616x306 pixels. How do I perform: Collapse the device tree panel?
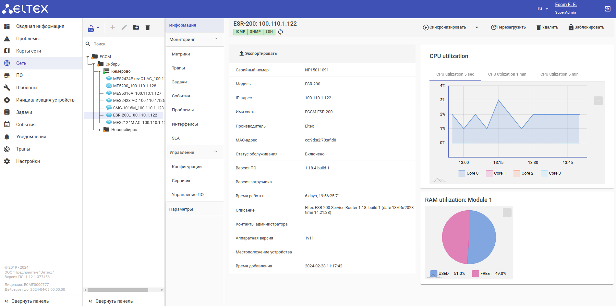[111, 301]
